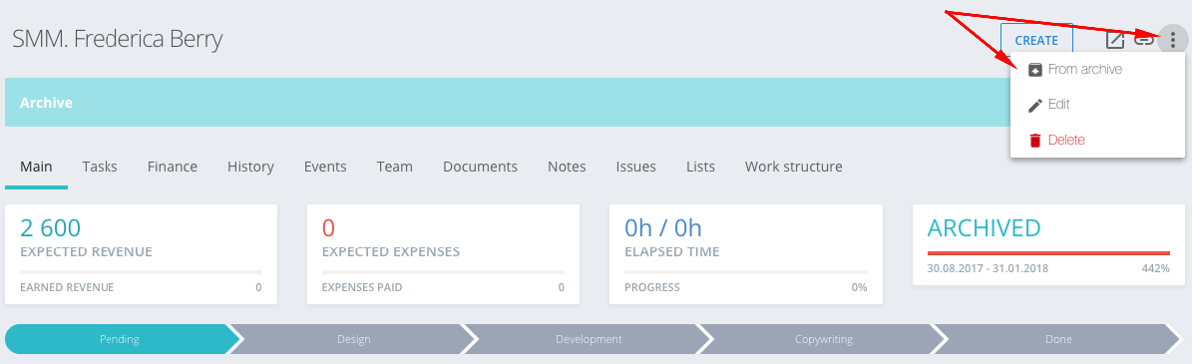
Task: Select the Development pipeline stage
Action: (x=589, y=339)
